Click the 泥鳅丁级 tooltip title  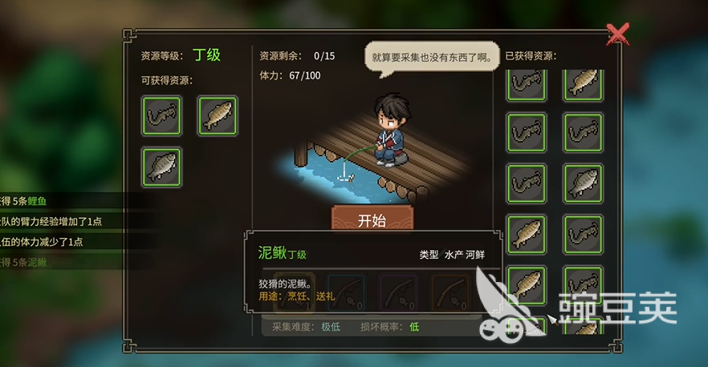[x=283, y=253]
